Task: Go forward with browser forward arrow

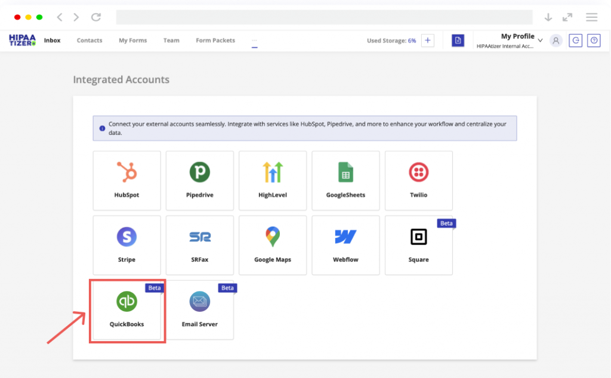Action: tap(76, 17)
